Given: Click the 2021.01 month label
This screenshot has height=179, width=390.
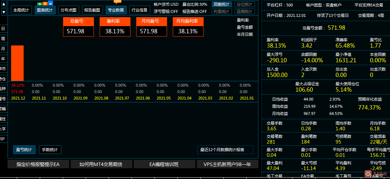Looking at the screenshot, I should coord(247,98).
